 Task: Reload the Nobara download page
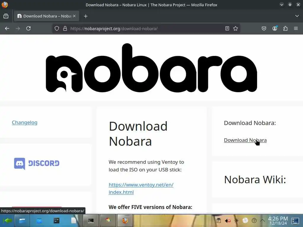click(28, 29)
